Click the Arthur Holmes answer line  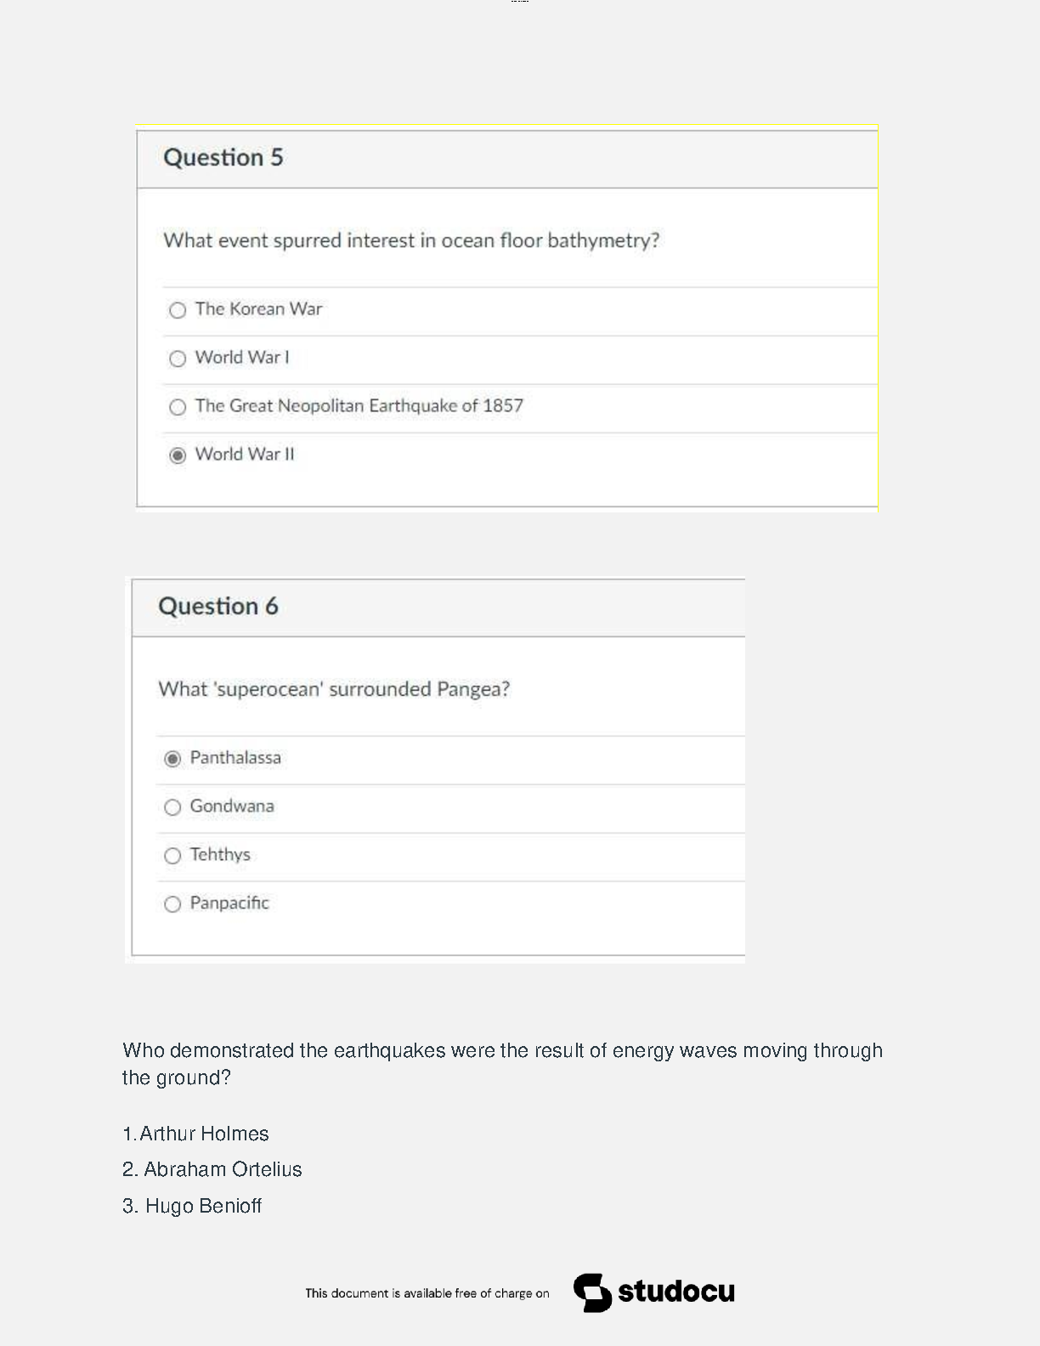(x=196, y=1134)
